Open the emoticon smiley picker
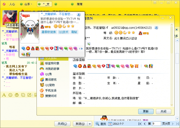The height and width of the screenshot is (128, 180). tap(10, 95)
